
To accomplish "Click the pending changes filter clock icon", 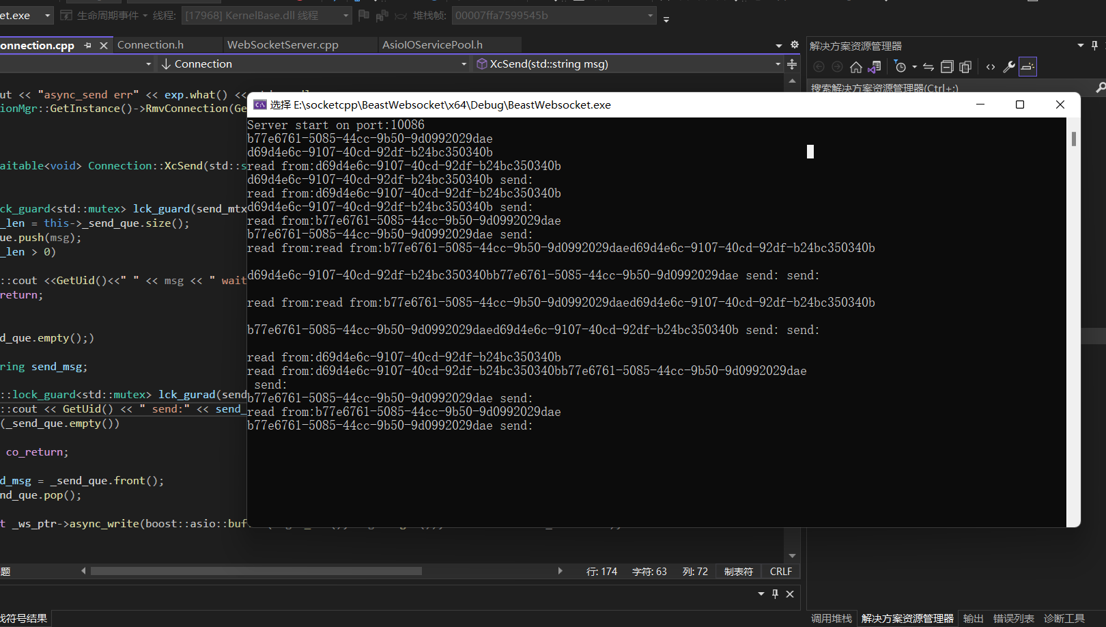I will [901, 67].
